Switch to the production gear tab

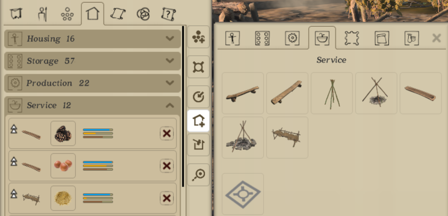tap(292, 38)
